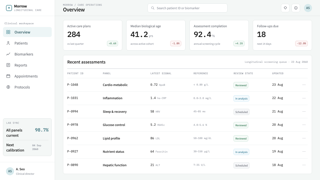The image size is (320, 180).
Task: Open the AS avatar menu in header
Action: (x=308, y=8)
